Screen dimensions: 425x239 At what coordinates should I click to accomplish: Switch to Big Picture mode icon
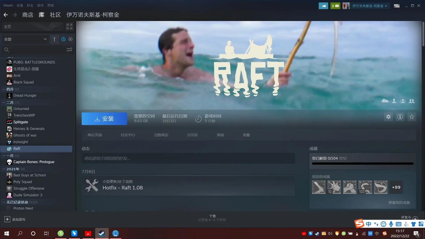pos(397,6)
